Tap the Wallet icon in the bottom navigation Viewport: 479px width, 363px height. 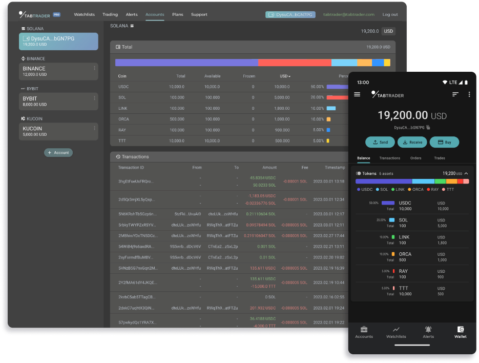[460, 332]
